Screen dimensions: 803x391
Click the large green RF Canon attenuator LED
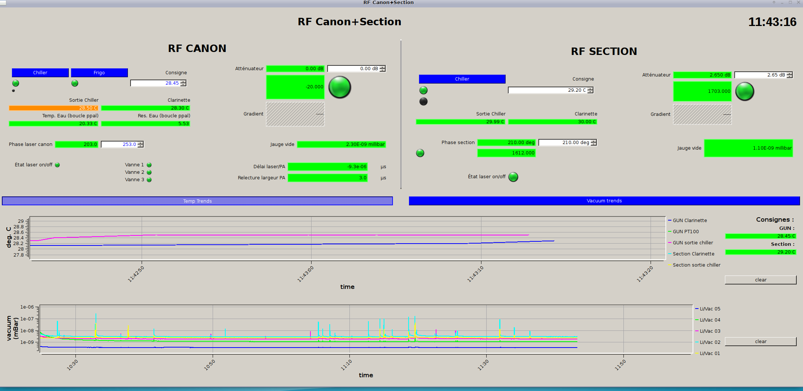340,87
